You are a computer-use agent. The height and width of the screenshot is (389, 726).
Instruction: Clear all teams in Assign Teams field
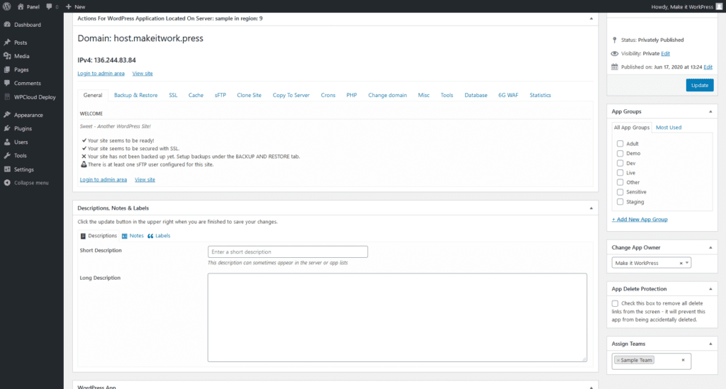683,360
